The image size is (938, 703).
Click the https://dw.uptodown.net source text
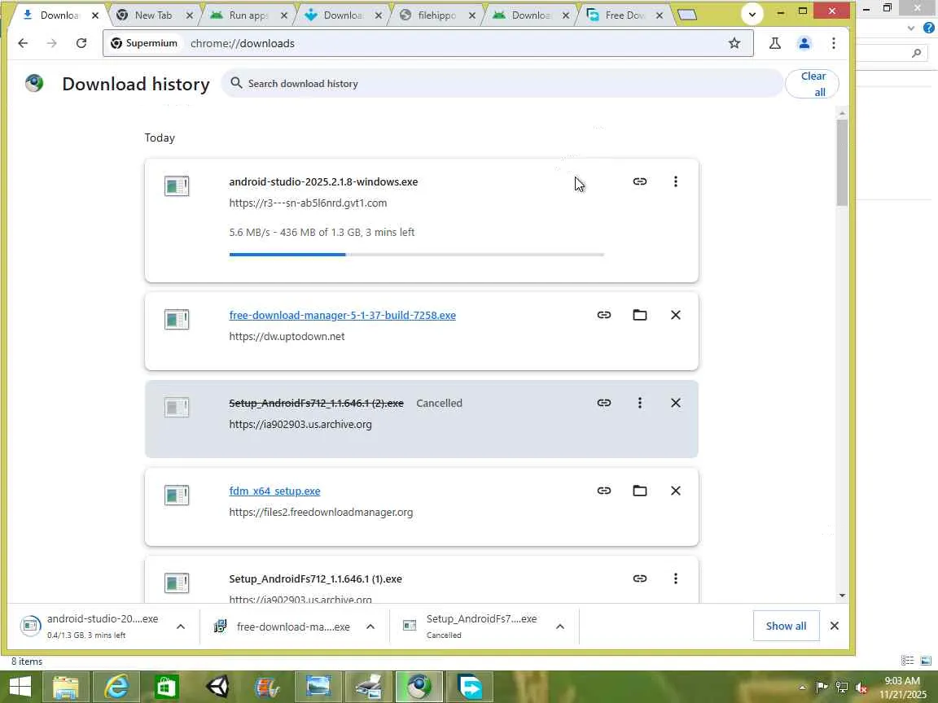click(x=287, y=337)
